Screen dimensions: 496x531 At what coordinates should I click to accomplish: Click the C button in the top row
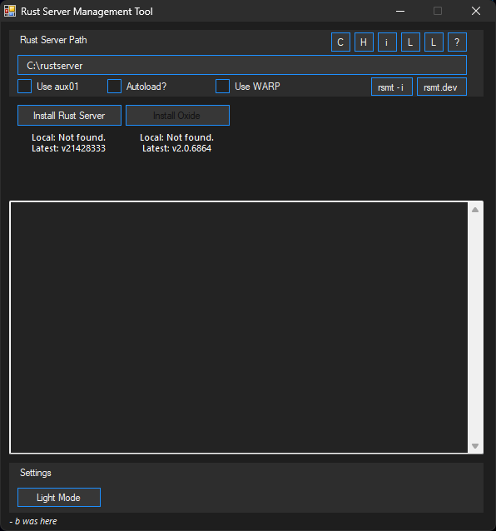(340, 42)
